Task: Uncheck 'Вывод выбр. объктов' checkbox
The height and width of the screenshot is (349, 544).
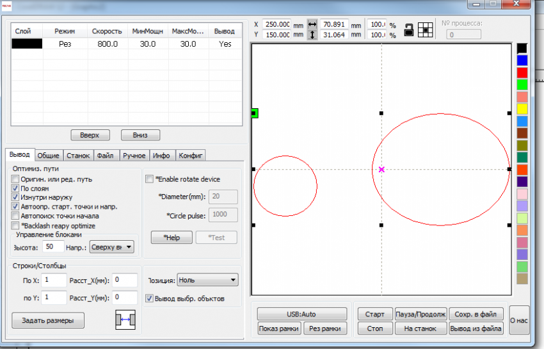Action: coord(150,298)
